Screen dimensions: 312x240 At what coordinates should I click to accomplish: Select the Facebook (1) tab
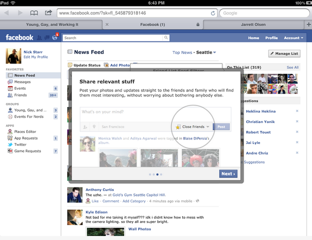[x=153, y=24]
